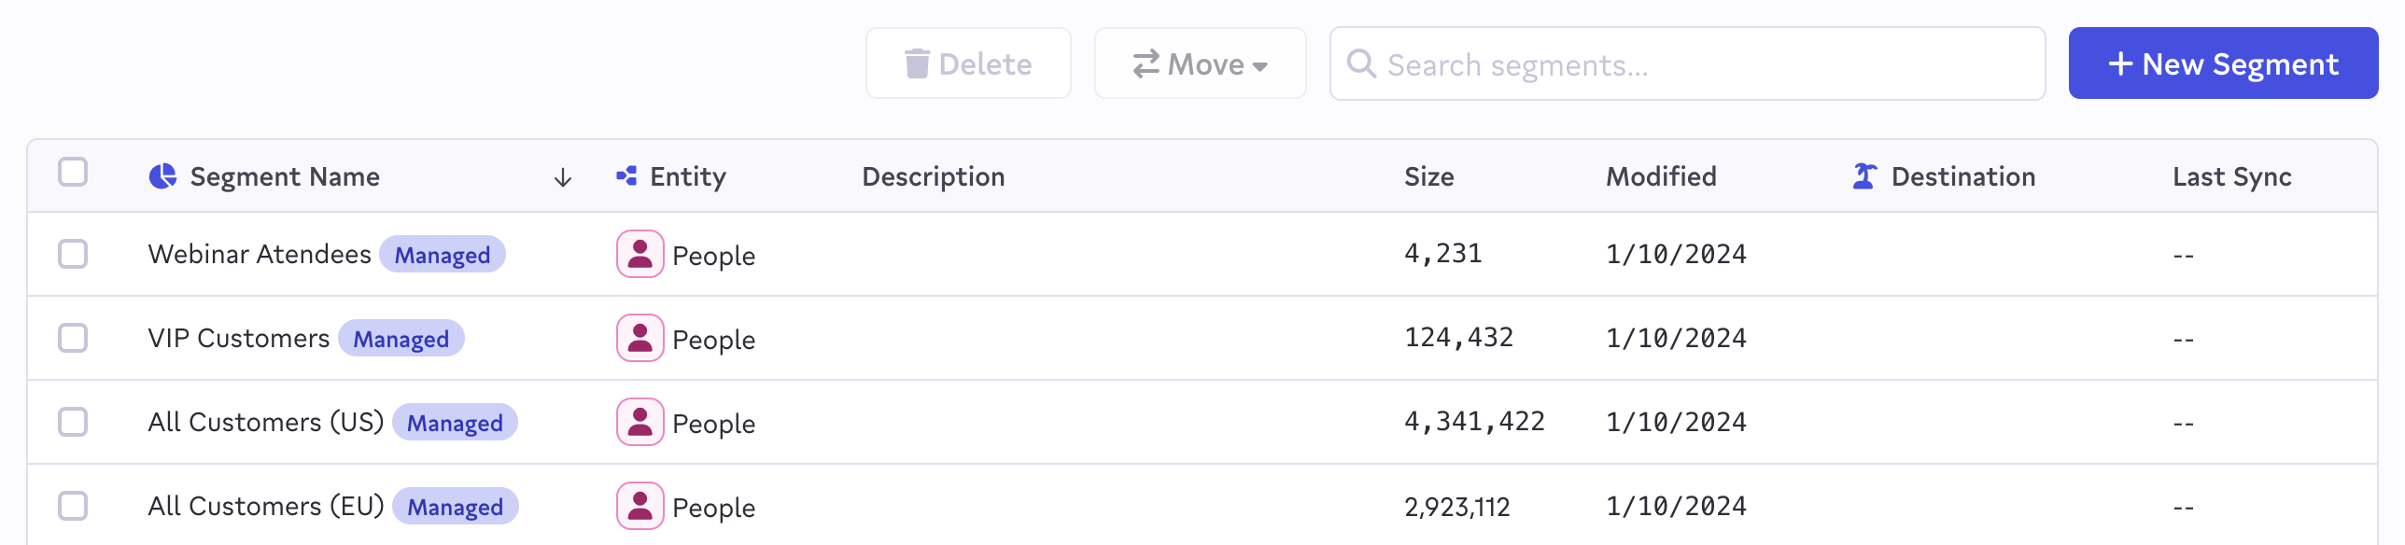Open the Move dropdown menu
The width and height of the screenshot is (2405, 545).
1200,63
